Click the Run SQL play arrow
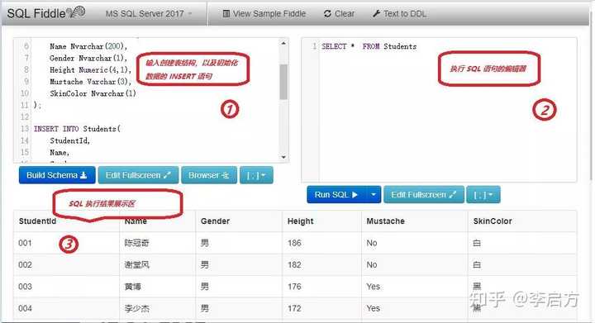The image size is (595, 323). pyautogui.click(x=355, y=194)
